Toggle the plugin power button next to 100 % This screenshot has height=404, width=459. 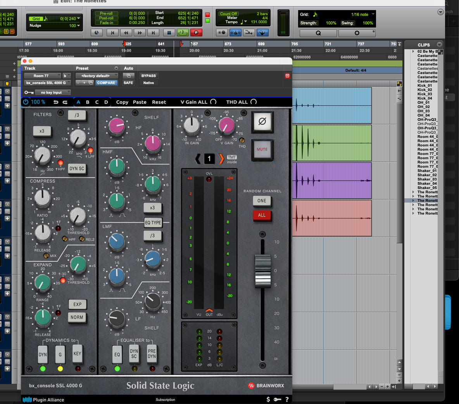click(26, 102)
